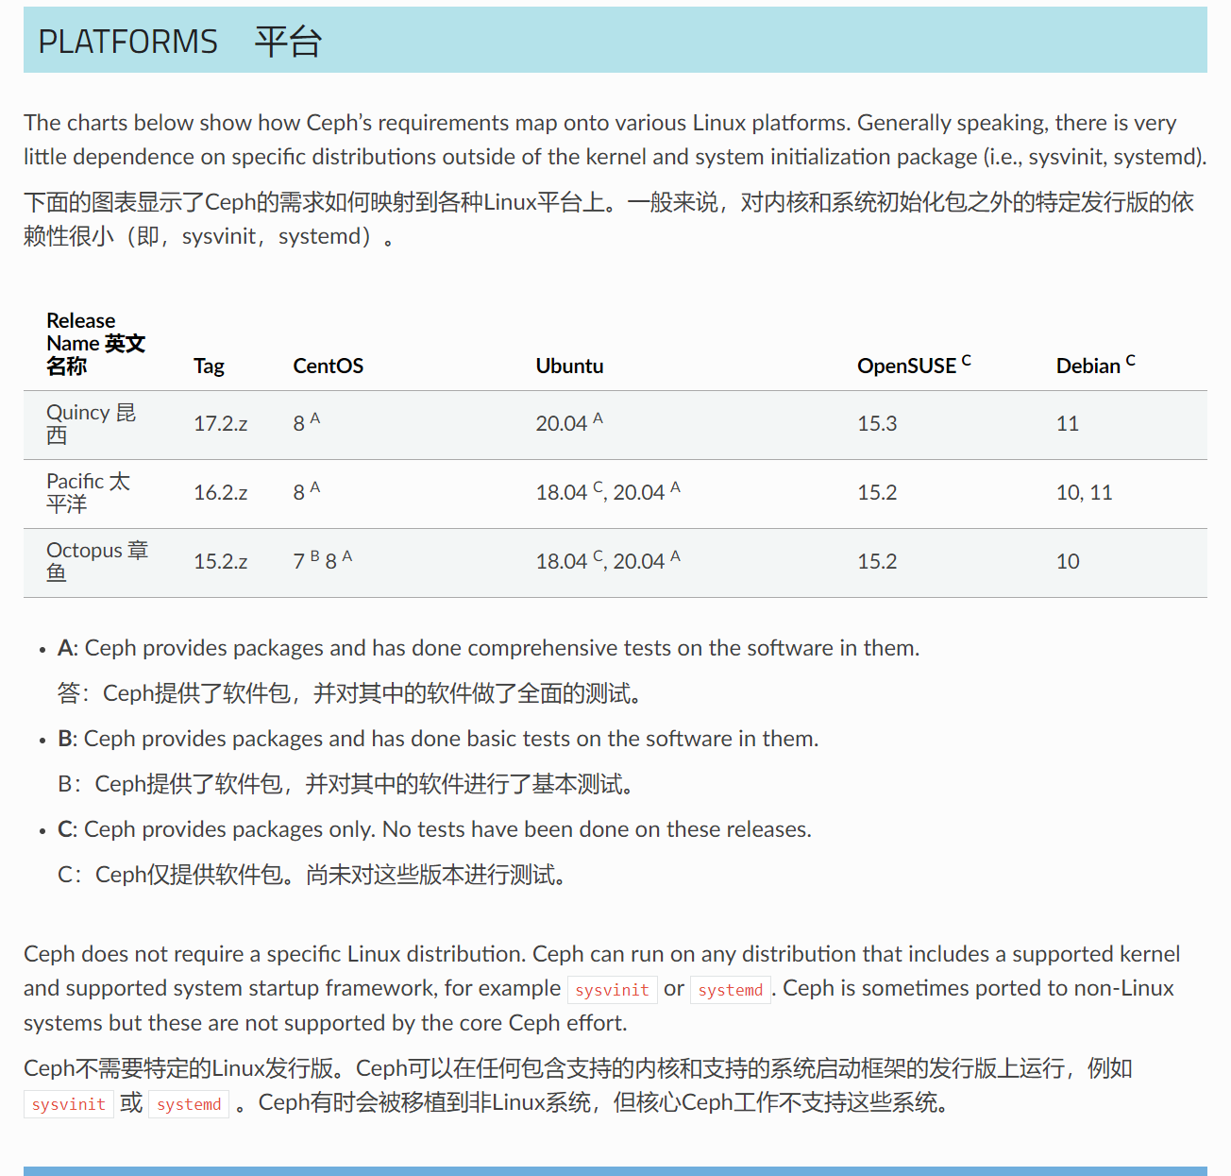Click the 17.2.z tag cell

pyautogui.click(x=221, y=424)
